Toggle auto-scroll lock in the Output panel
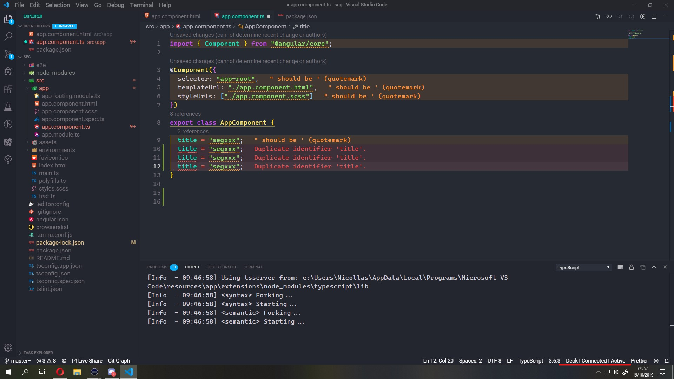This screenshot has width=674, height=379. pyautogui.click(x=631, y=267)
